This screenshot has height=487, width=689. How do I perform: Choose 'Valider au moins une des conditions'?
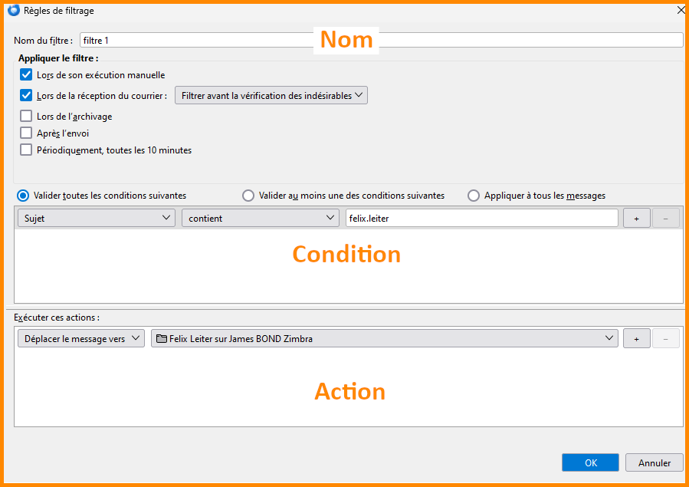tap(248, 196)
